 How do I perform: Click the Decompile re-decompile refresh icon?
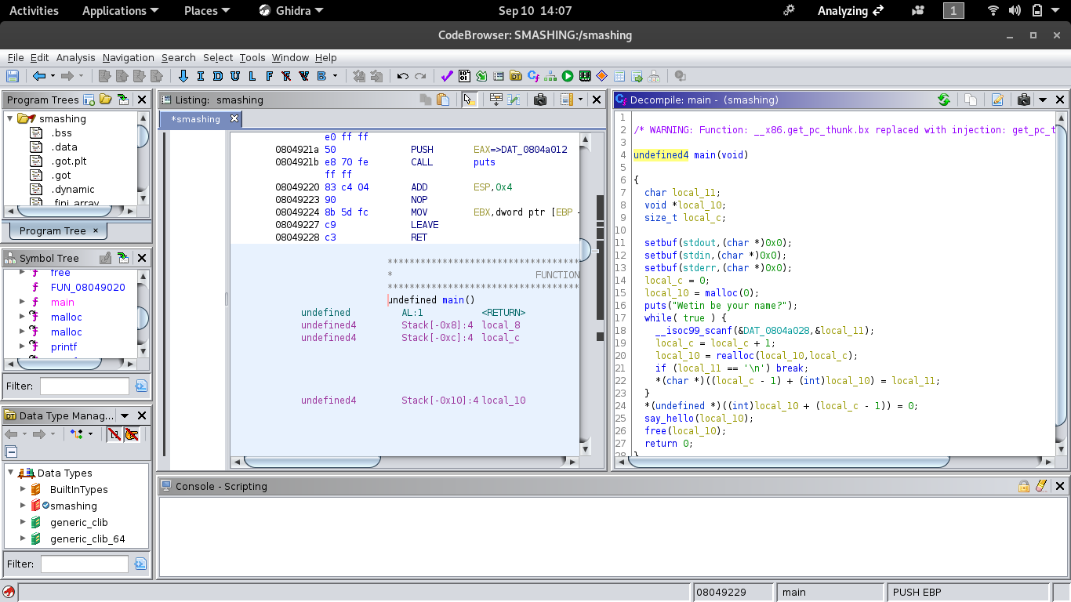[x=944, y=100]
